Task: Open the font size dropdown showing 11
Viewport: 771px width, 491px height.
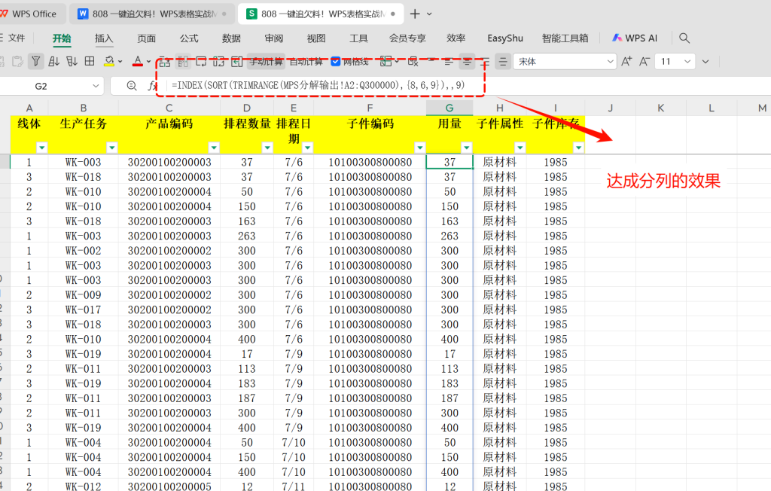Action: (x=687, y=62)
